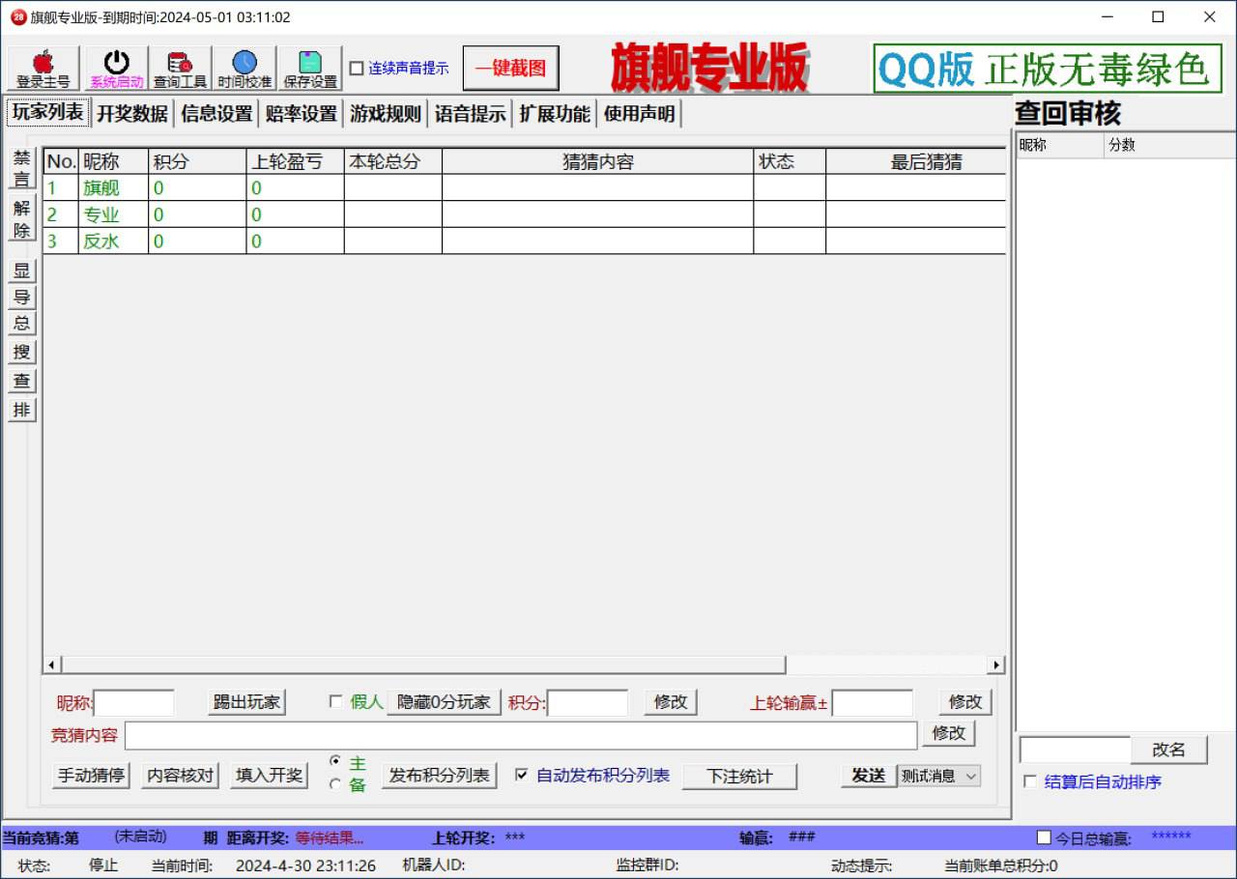Open the 赔率设置 tab
The height and width of the screenshot is (879, 1237).
tap(302, 114)
